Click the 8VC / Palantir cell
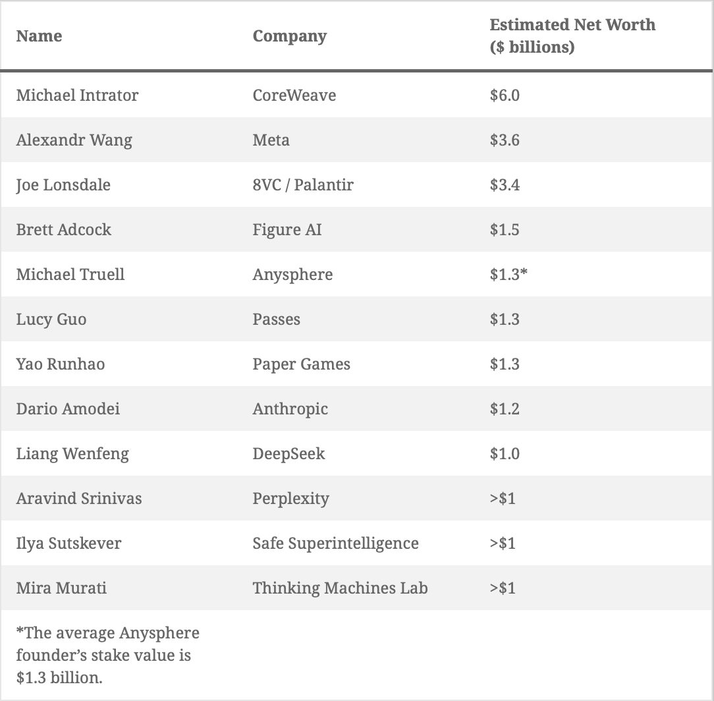The height and width of the screenshot is (701, 714). tap(303, 185)
